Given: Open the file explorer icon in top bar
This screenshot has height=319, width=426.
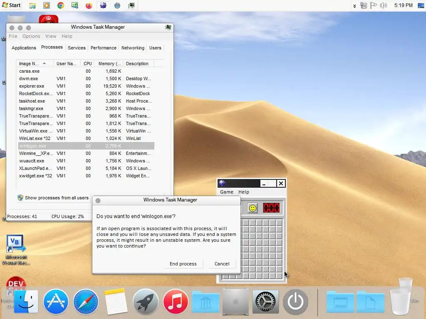Looking at the screenshot, I should (x=32, y=5).
